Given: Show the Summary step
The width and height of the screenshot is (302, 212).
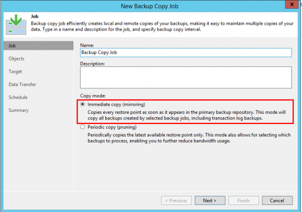Looking at the screenshot, I should coord(19,110).
